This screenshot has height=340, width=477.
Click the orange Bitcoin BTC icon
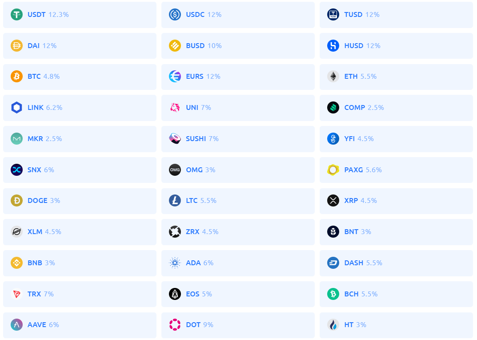[x=17, y=76]
